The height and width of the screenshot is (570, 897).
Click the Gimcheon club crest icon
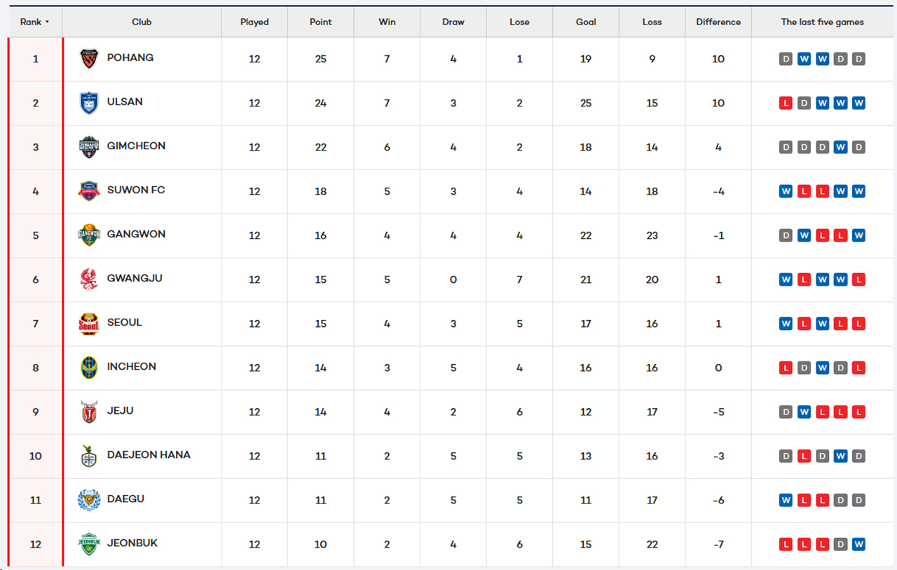[89, 147]
